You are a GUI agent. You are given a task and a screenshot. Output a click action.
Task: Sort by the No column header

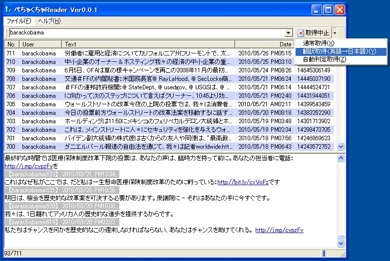(11, 44)
